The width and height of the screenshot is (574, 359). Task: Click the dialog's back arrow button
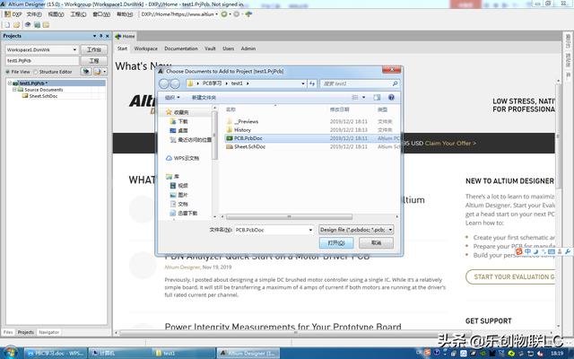(x=163, y=83)
